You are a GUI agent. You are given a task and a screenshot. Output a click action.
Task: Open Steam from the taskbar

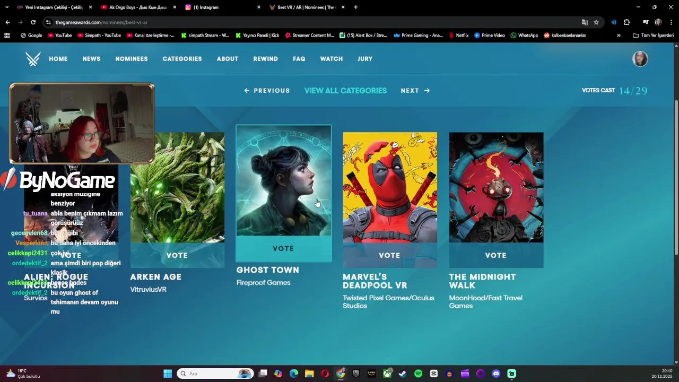[403, 374]
